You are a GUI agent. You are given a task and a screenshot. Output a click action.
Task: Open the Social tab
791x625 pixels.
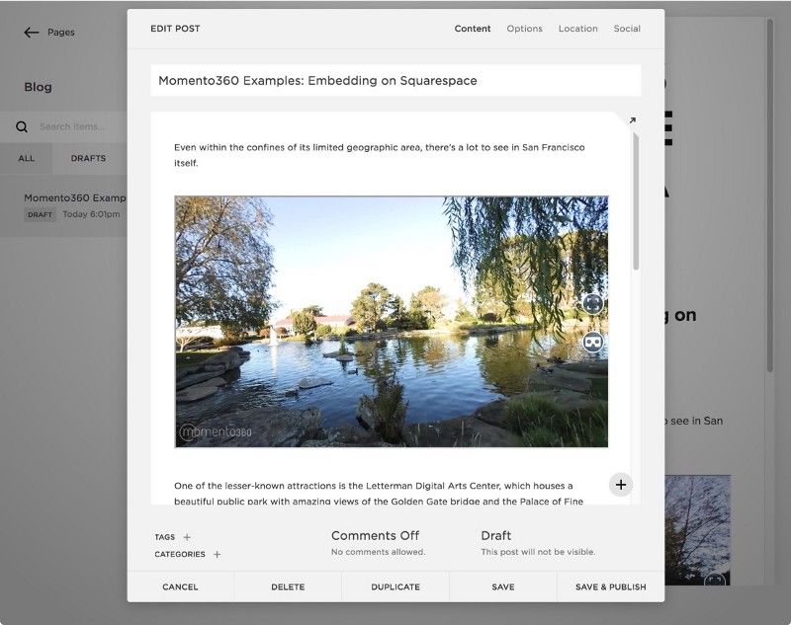pos(627,29)
